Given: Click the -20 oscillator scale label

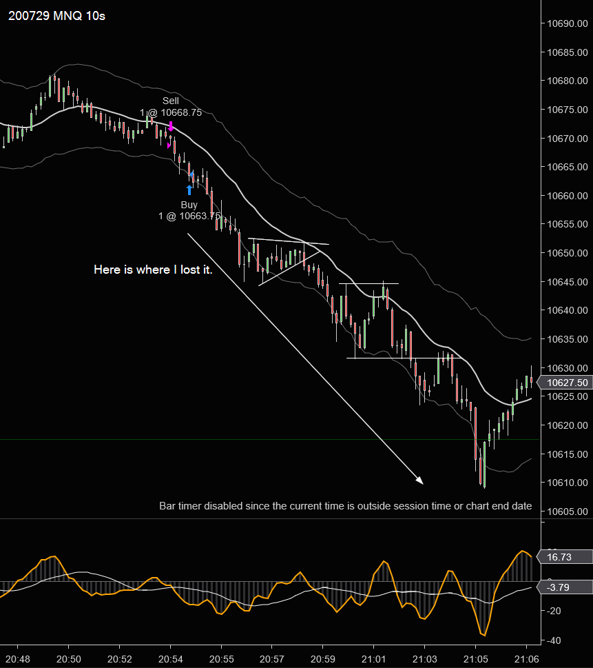Looking at the screenshot, I should (554, 611).
